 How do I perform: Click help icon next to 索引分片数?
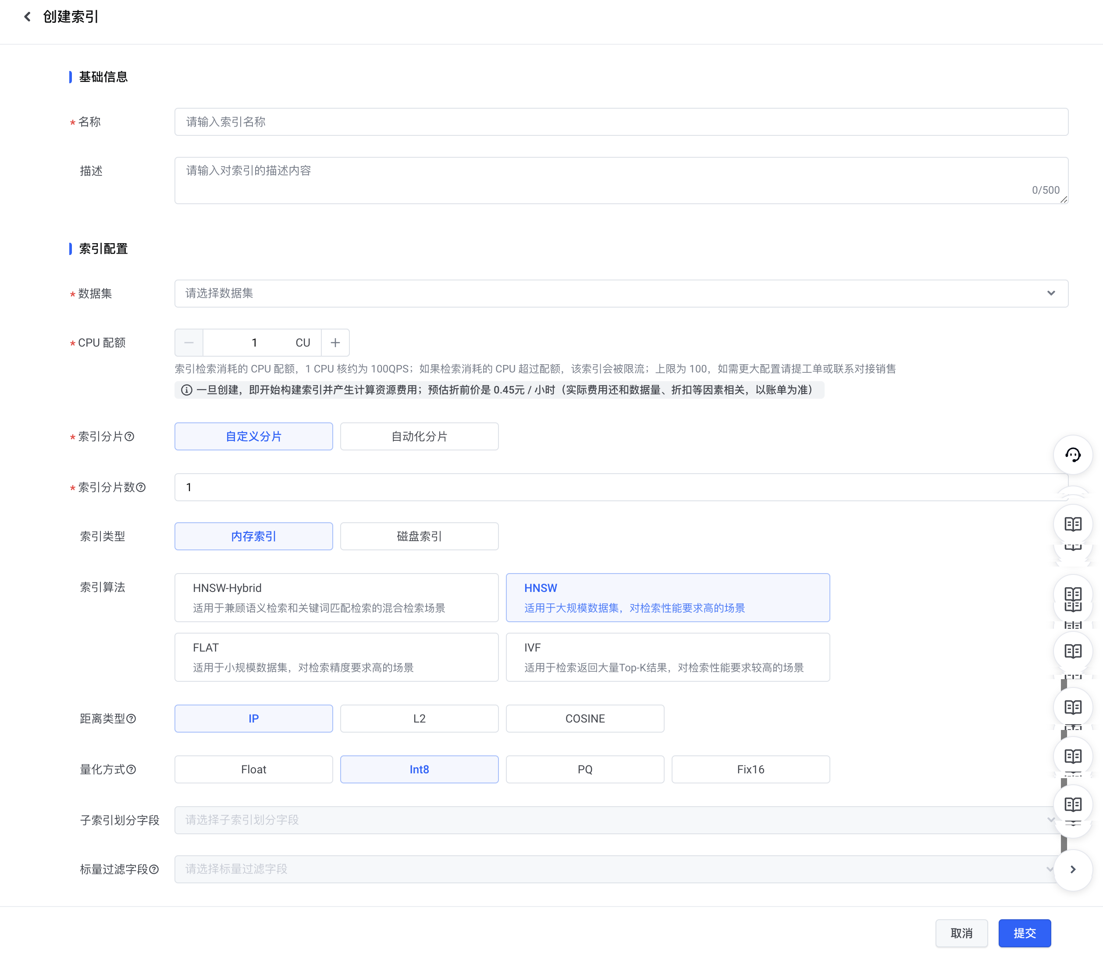141,488
